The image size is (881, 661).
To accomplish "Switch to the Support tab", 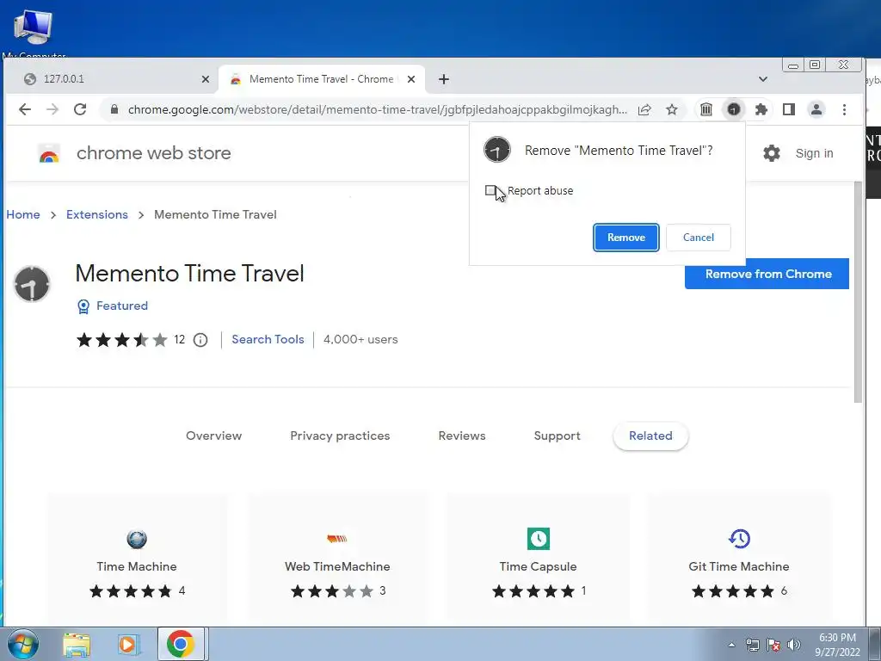I will [x=557, y=436].
